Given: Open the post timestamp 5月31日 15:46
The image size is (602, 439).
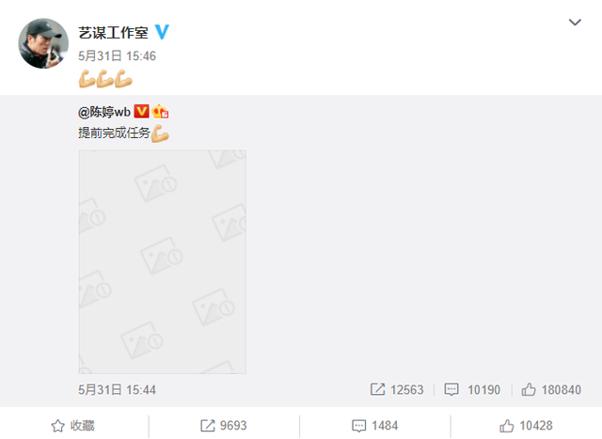Looking at the screenshot, I should pos(117,56).
